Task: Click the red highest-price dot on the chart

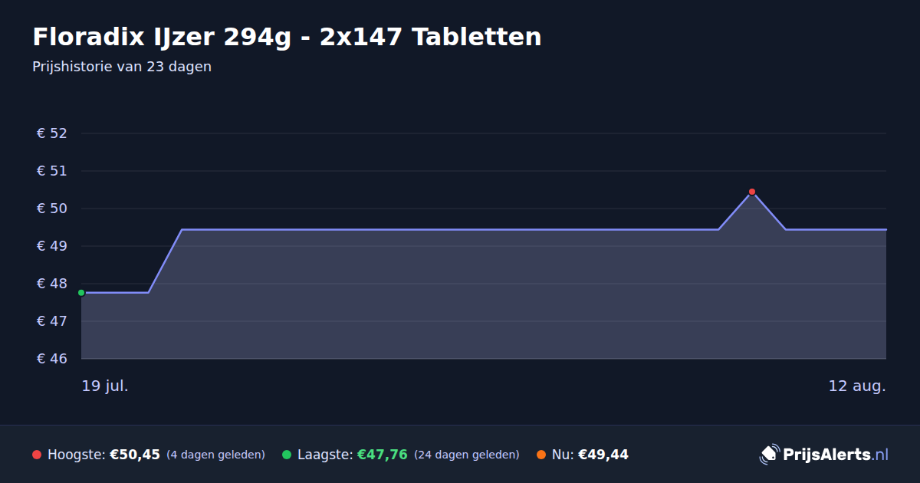Action: pos(752,192)
